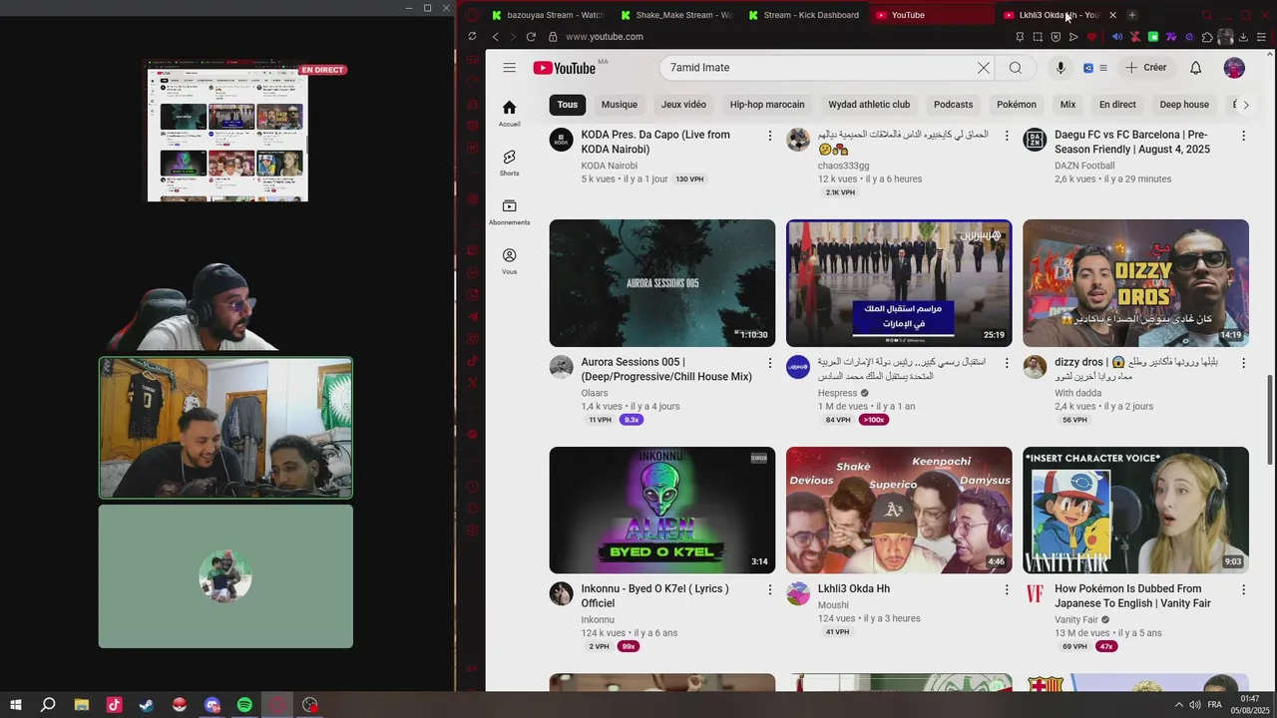The image size is (1277, 718).
Task: Switch to the YouTube browser tab
Action: (932, 15)
